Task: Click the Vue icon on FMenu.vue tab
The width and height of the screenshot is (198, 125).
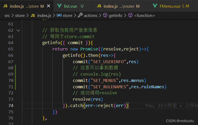Action: [x=155, y=6]
